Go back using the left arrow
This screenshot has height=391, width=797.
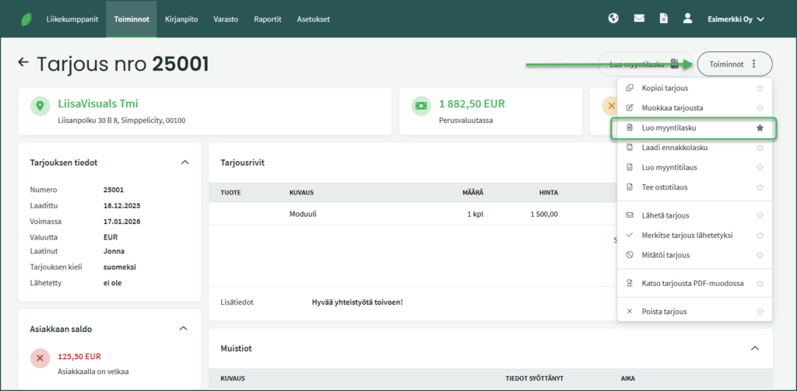coord(23,62)
